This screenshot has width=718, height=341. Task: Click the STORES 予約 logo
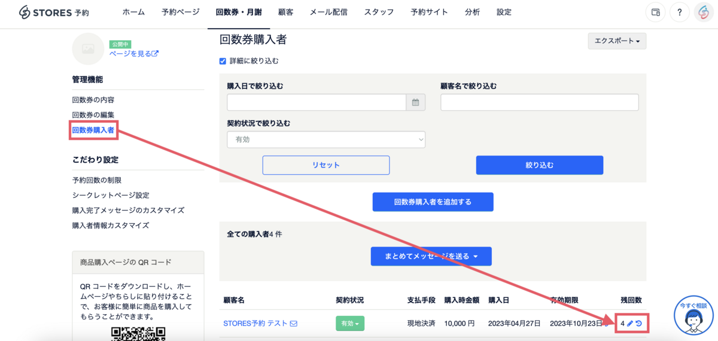click(54, 12)
